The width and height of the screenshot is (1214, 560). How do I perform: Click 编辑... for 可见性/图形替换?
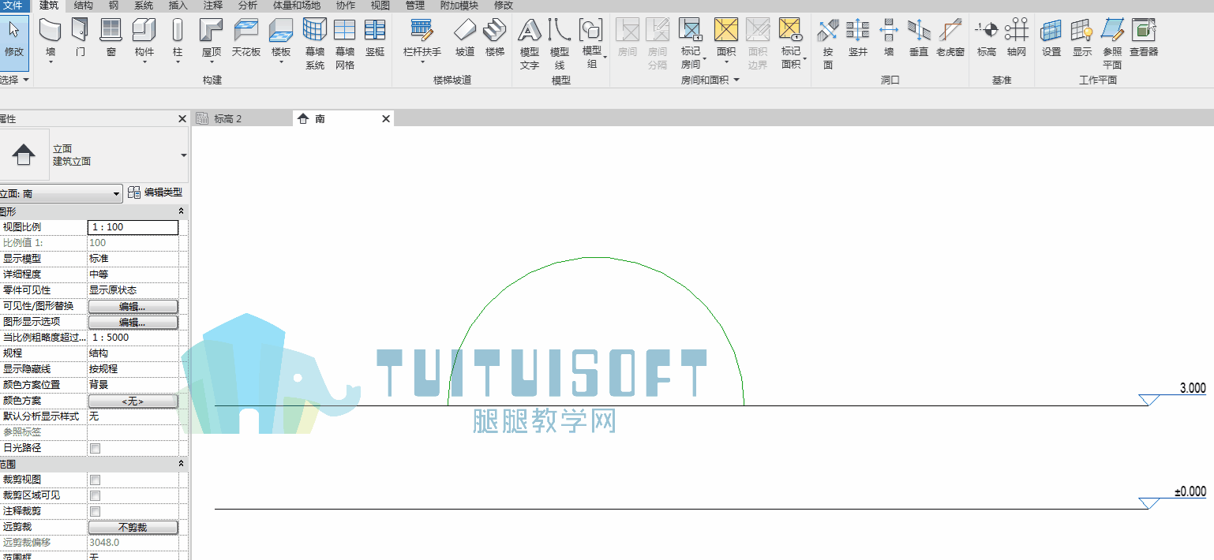pos(133,306)
